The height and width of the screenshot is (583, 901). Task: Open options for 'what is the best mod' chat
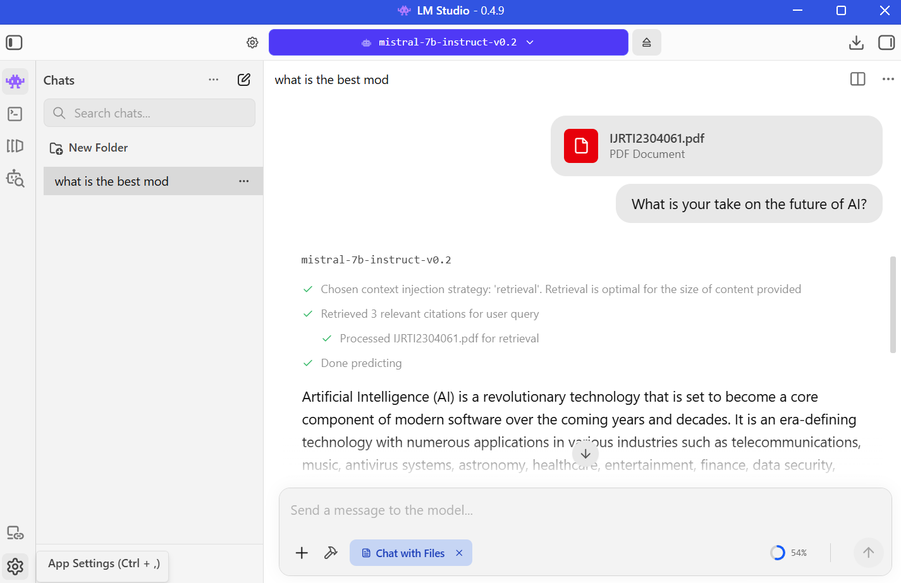click(244, 181)
